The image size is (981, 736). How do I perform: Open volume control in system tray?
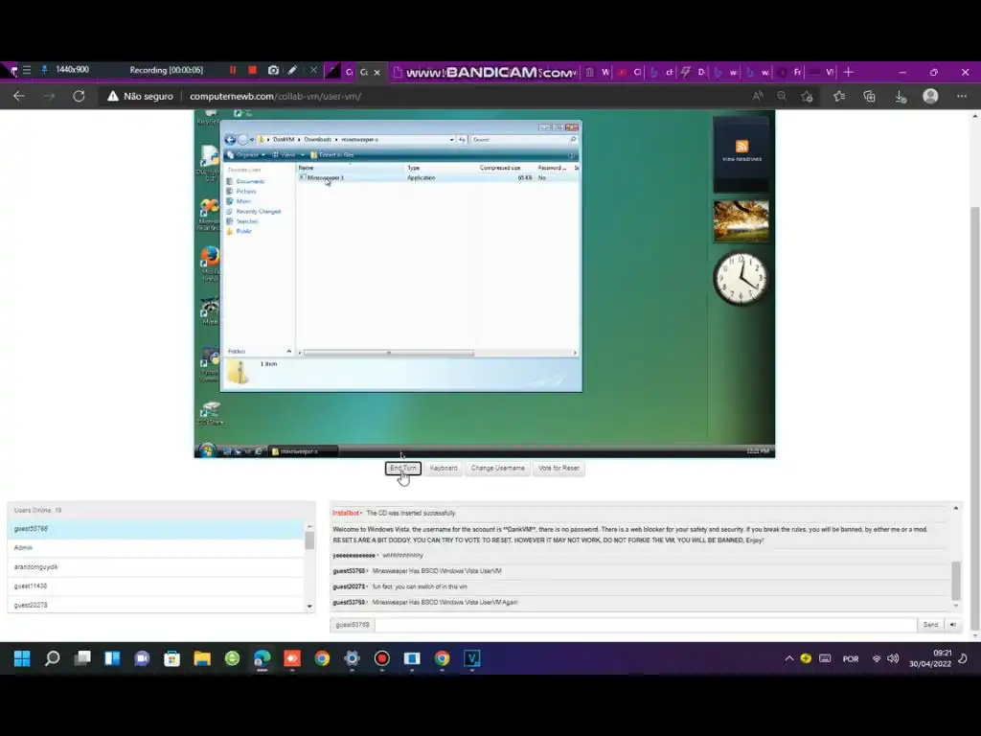click(894, 658)
